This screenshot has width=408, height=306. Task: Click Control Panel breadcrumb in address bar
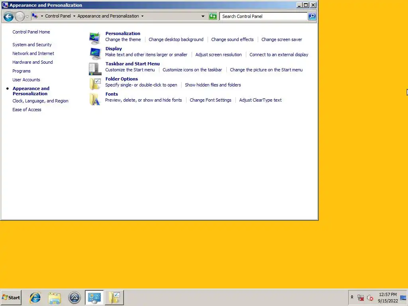58,16
